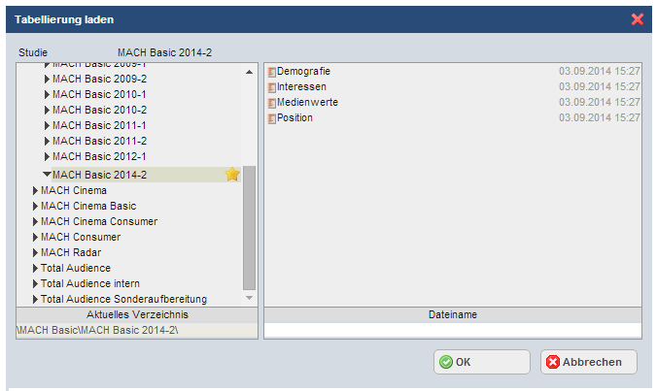657x391 pixels.
Task: Expand MACH Basic 2011-1 node
Action: pos(47,125)
